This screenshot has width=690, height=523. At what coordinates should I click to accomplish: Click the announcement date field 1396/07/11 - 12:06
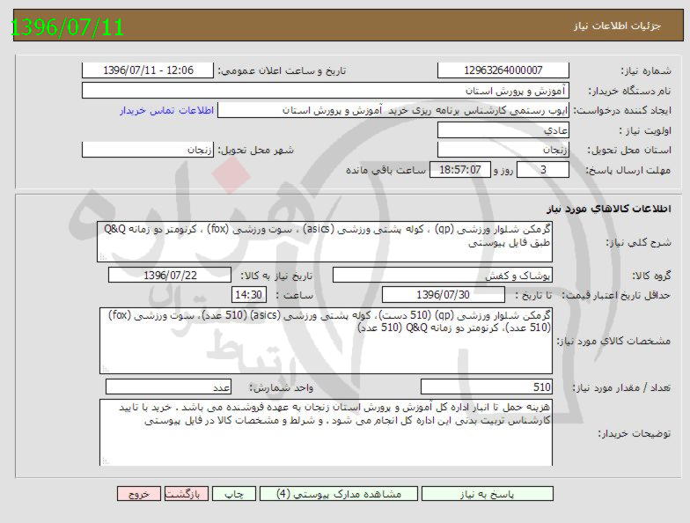(148, 70)
